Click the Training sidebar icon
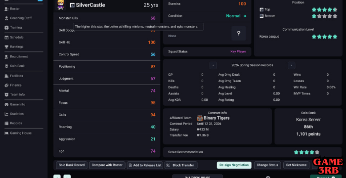Image resolution: width=346 pixels, height=178 pixels. point(6,28)
